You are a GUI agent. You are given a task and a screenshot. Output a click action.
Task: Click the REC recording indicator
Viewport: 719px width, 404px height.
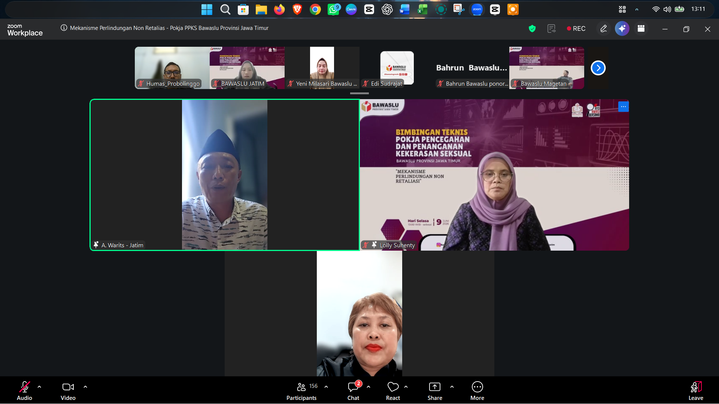coord(576,28)
